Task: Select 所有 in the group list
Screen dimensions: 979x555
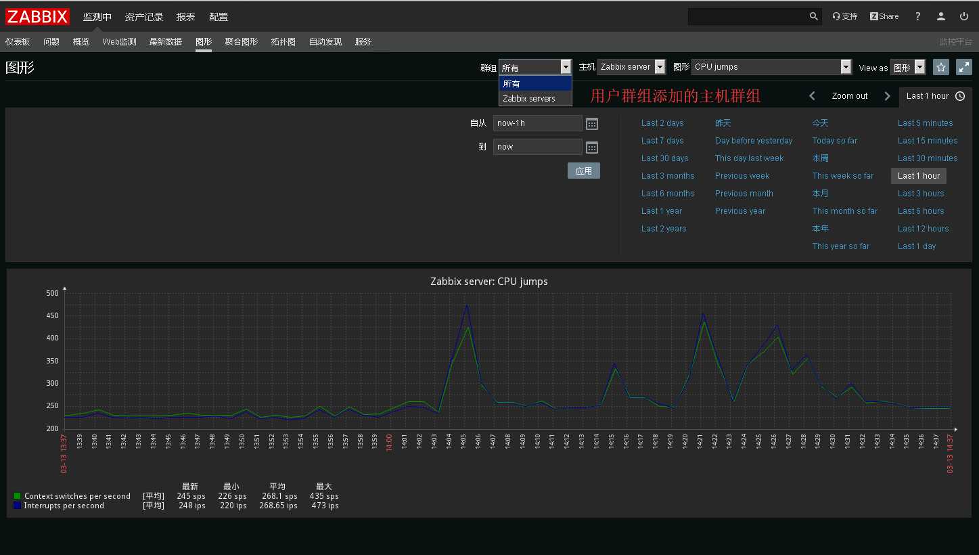Action: point(535,84)
